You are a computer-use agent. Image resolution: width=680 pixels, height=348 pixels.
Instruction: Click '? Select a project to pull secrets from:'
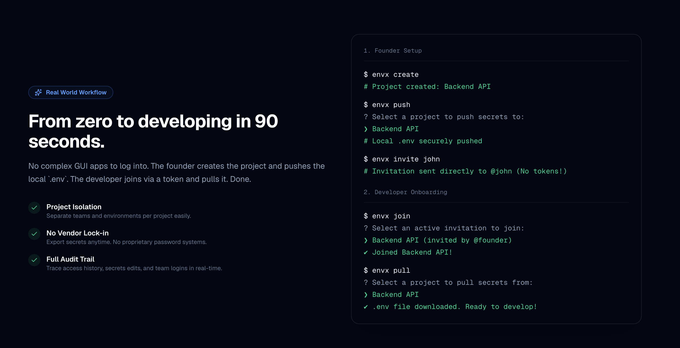point(448,283)
